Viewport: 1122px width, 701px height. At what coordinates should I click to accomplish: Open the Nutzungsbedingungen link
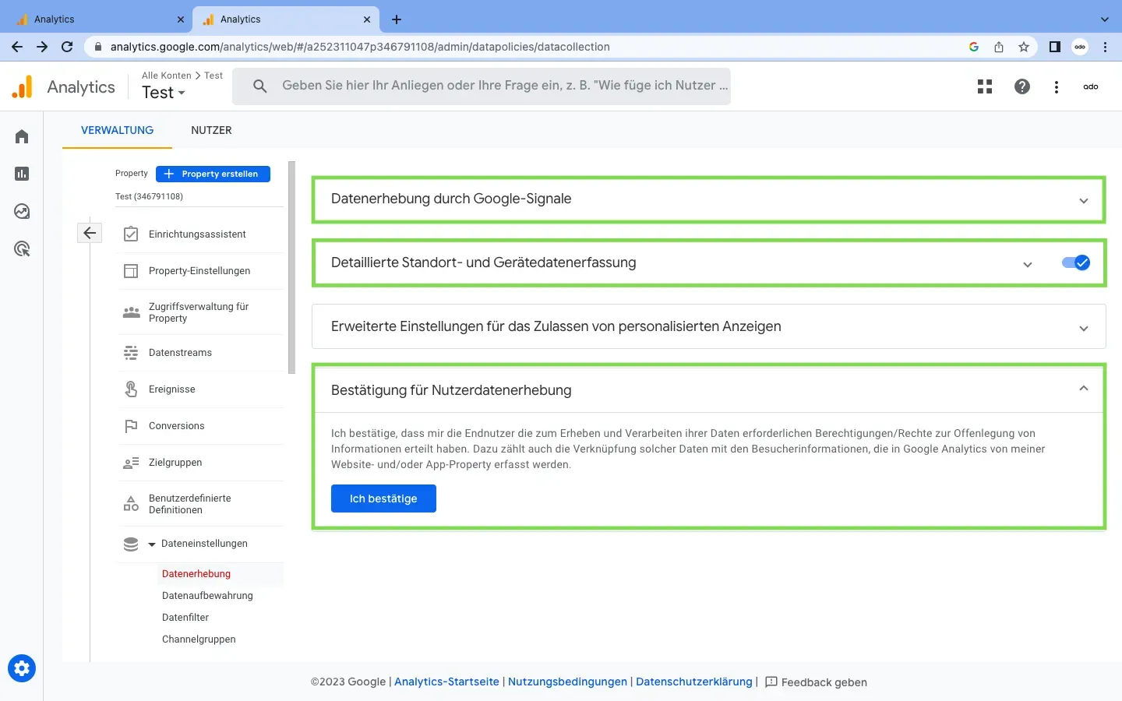tap(567, 682)
